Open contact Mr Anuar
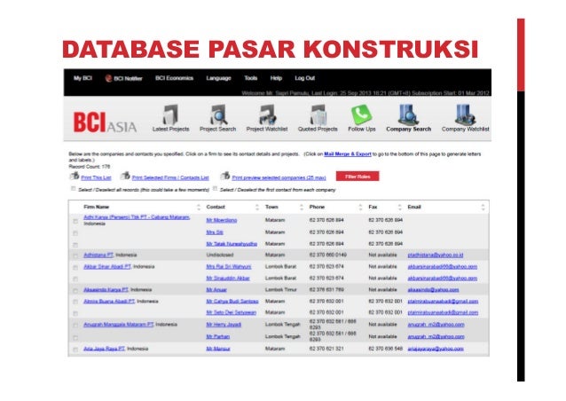The image size is (566, 401). tap(216, 289)
